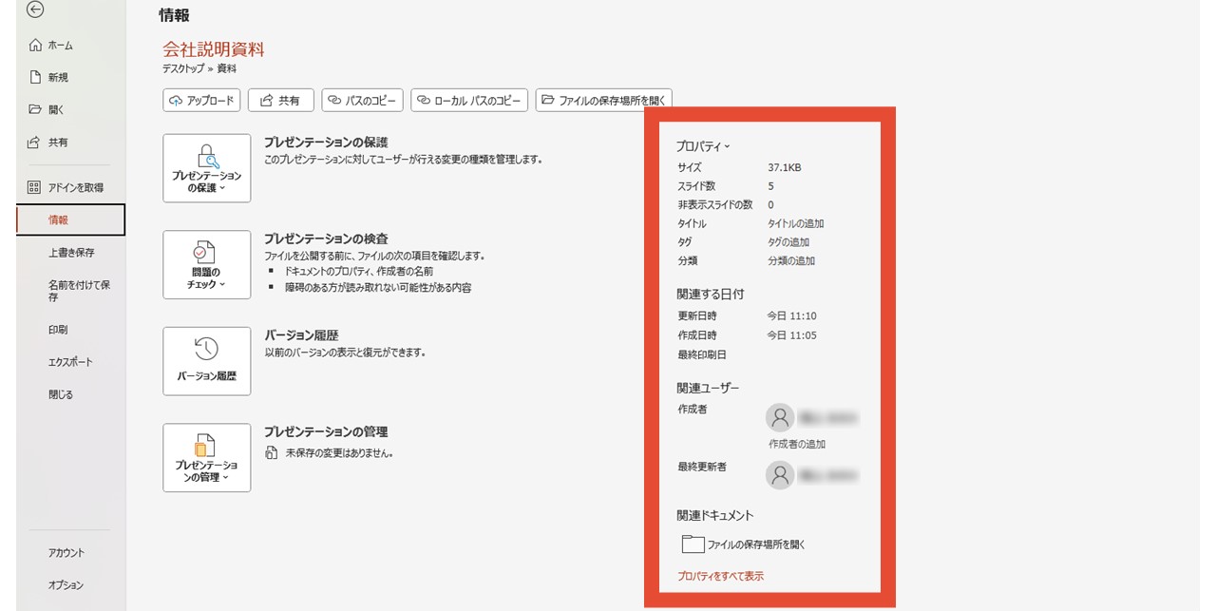Viewport: 1216px width, 611px height.
Task: Click folder icon on top ファイルの保存場所を開く button
Action: 548,100
